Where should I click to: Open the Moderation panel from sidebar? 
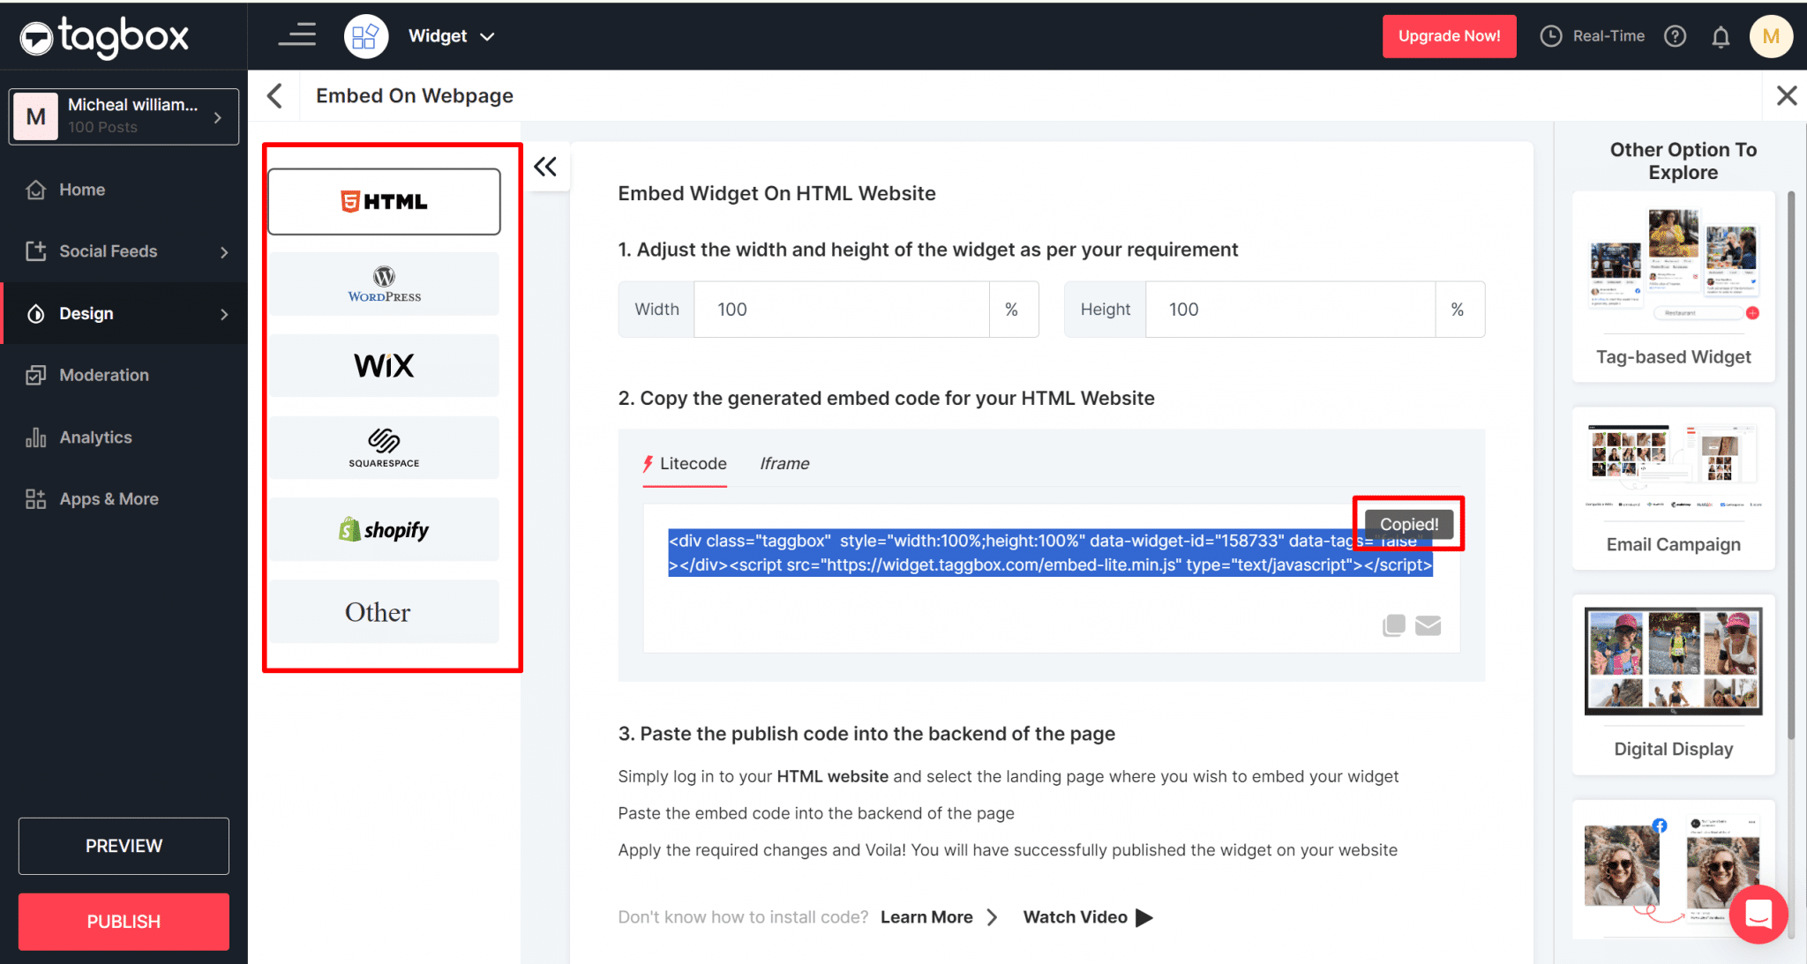[103, 374]
